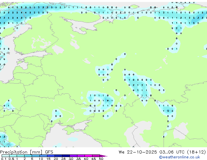Click the 1–2 mm legend color swatch
Image resolution: width=207 pixels, height=160 pixels.
[x=21, y=156]
